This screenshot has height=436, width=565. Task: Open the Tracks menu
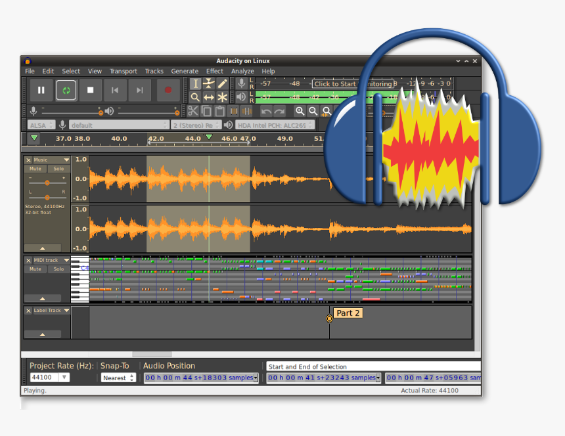(x=154, y=71)
